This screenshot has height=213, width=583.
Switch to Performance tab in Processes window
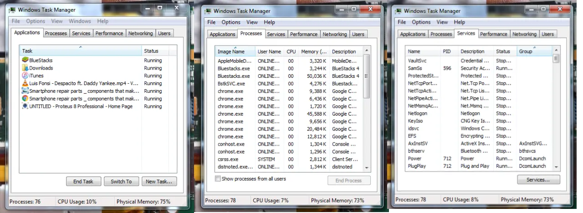coord(304,34)
